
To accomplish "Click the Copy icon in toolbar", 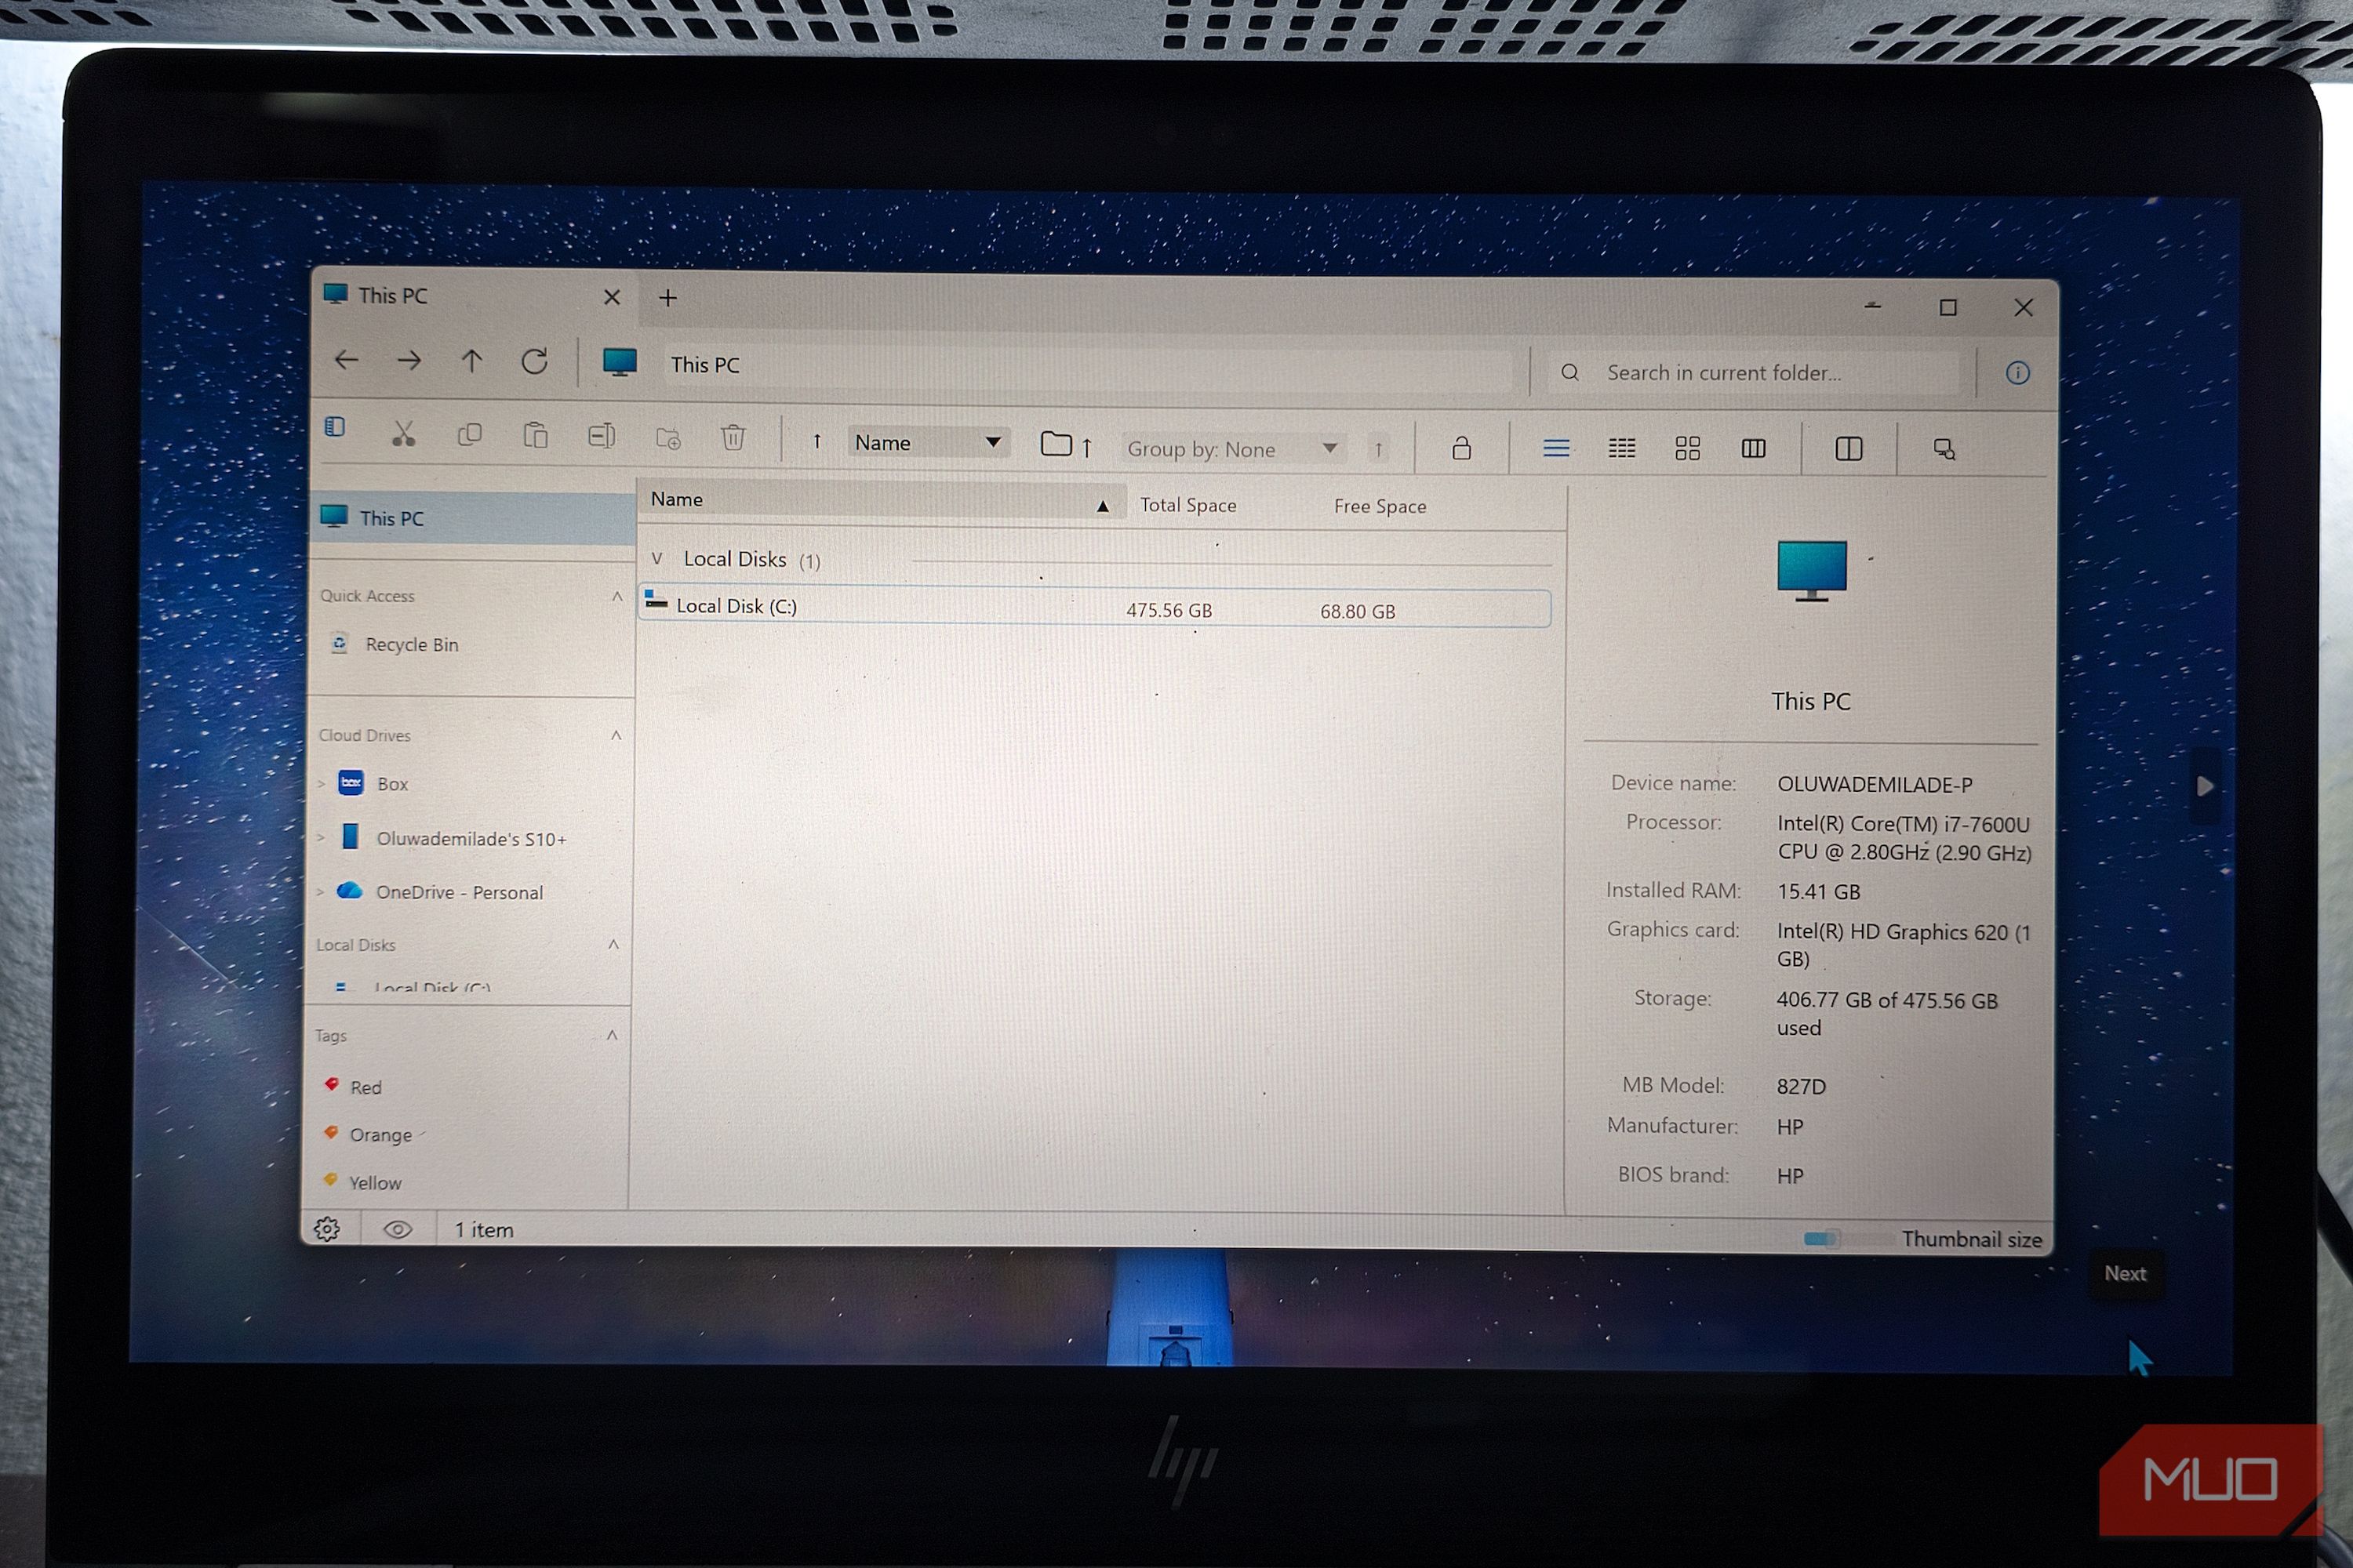I will (469, 435).
